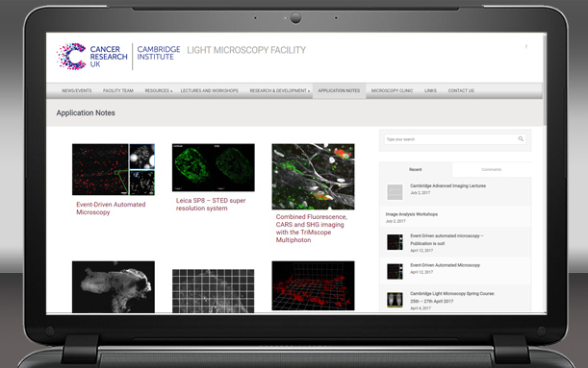
Task: Open 'Publication is out!' recent post
Action: pyautogui.click(x=447, y=239)
